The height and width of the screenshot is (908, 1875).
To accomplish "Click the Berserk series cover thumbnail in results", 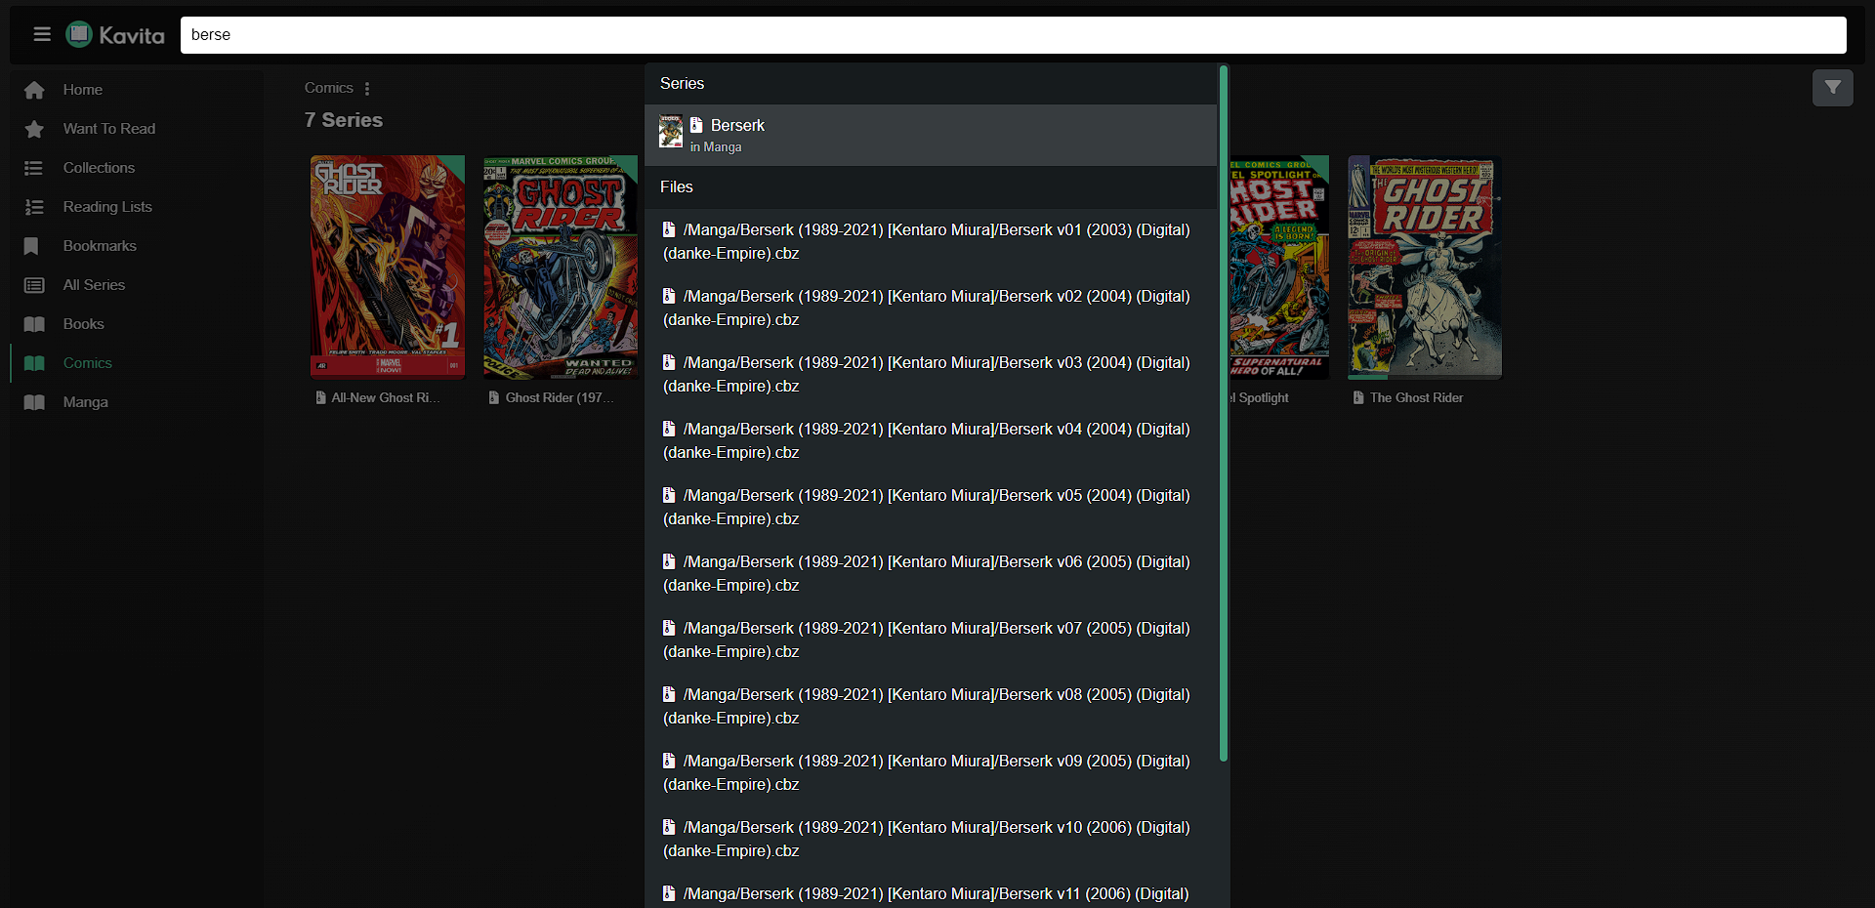I will coord(671,131).
